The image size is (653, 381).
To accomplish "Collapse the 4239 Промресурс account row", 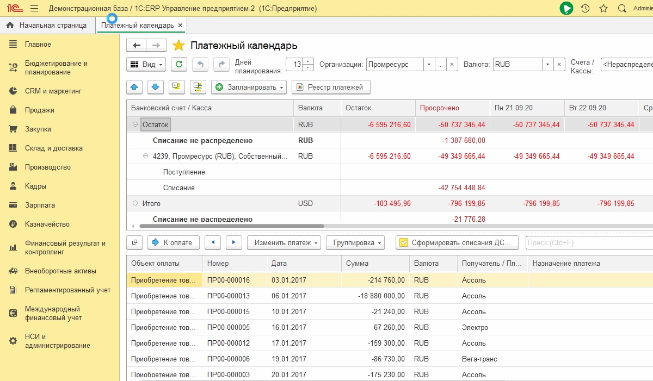I will click(145, 156).
